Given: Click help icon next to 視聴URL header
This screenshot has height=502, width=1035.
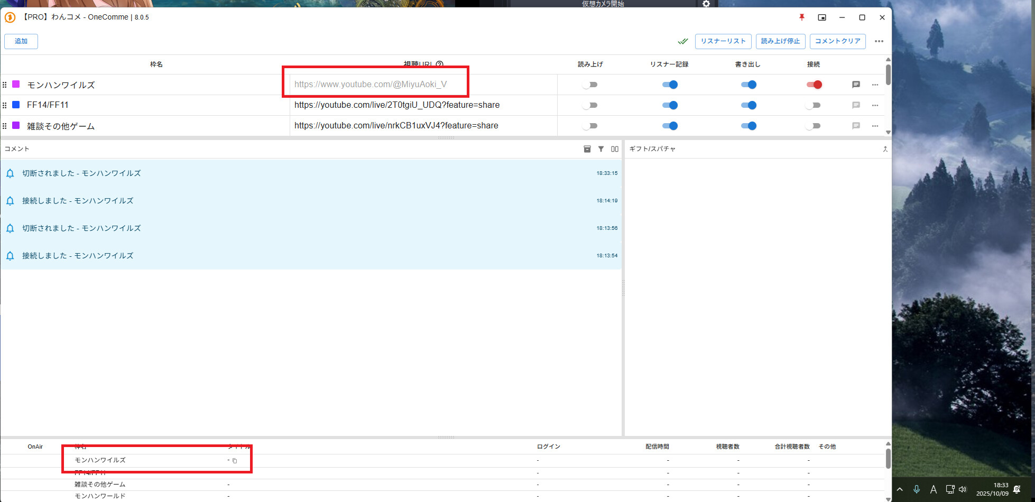Looking at the screenshot, I should (x=439, y=64).
